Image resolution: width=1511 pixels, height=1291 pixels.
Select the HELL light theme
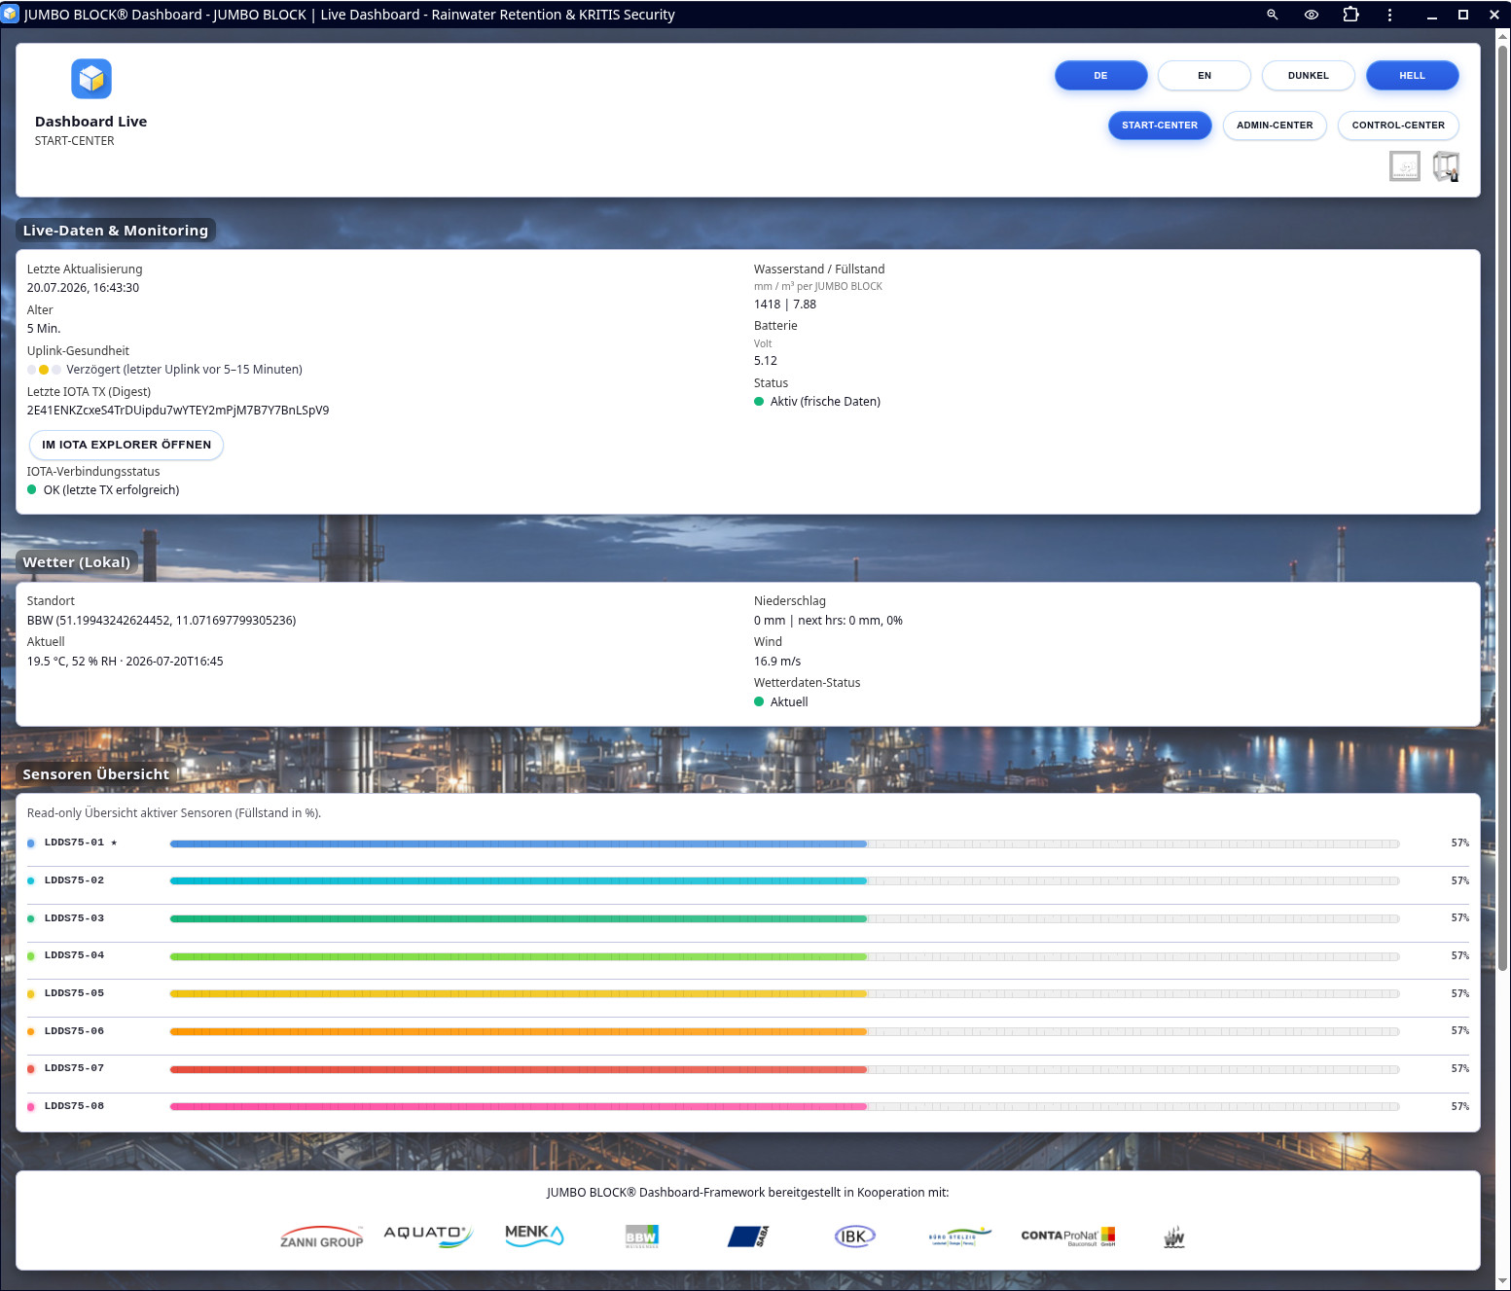1412,75
